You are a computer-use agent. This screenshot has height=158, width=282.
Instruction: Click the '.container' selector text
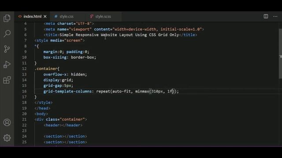click(46, 69)
